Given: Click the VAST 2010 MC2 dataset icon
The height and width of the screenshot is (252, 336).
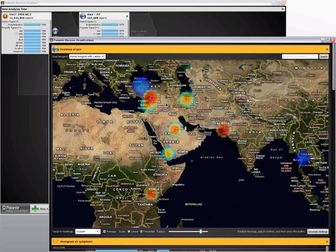Looking at the screenshot, I should tap(5, 16).
